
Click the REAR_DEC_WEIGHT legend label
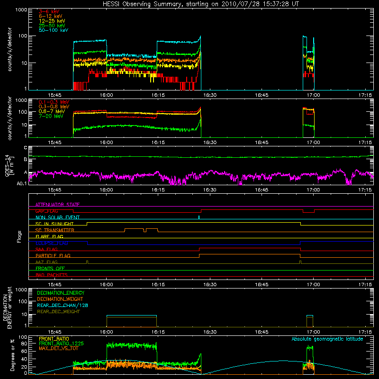pos(58,312)
